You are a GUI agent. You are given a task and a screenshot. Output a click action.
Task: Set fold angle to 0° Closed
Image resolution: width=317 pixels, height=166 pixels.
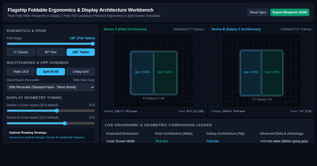(x=21, y=52)
